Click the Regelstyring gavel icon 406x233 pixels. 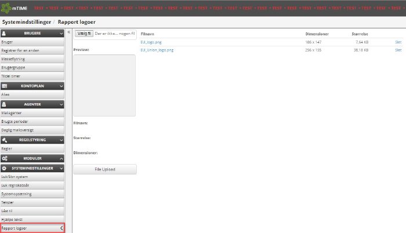click(x=5, y=140)
